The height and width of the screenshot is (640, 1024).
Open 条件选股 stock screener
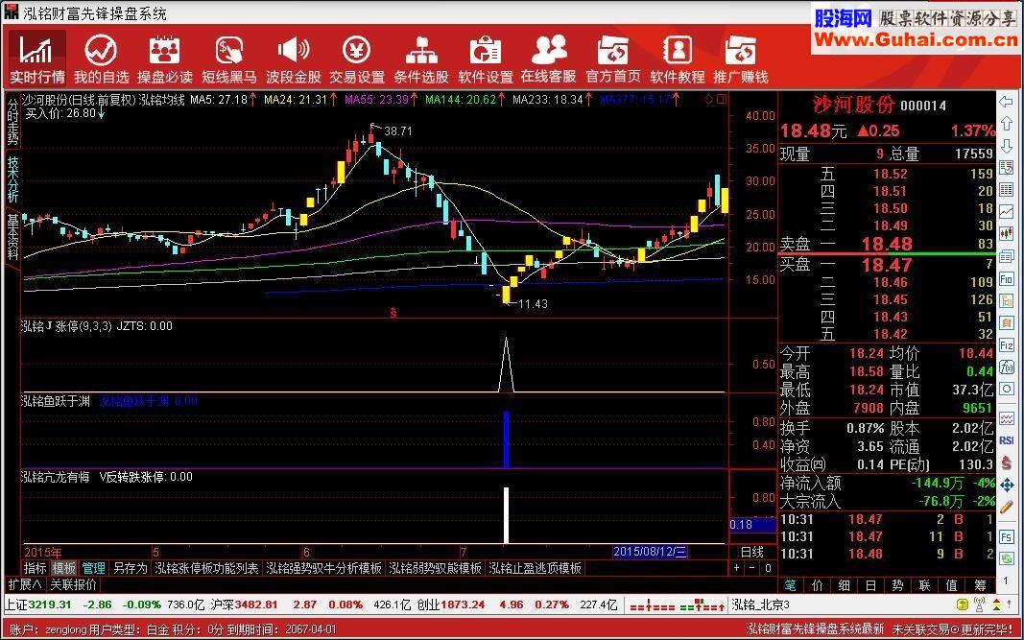(x=421, y=58)
